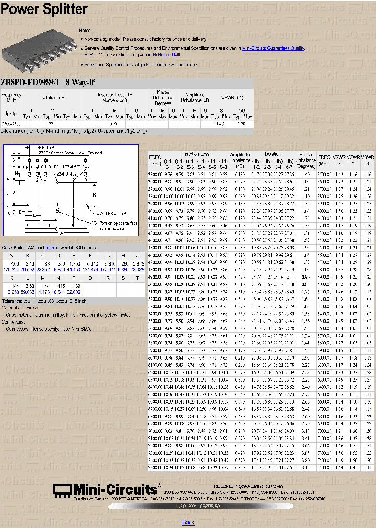Select phase unbalance value 3.17 in the 7500.00 row
The image size is (376, 529).
click(306, 468)
